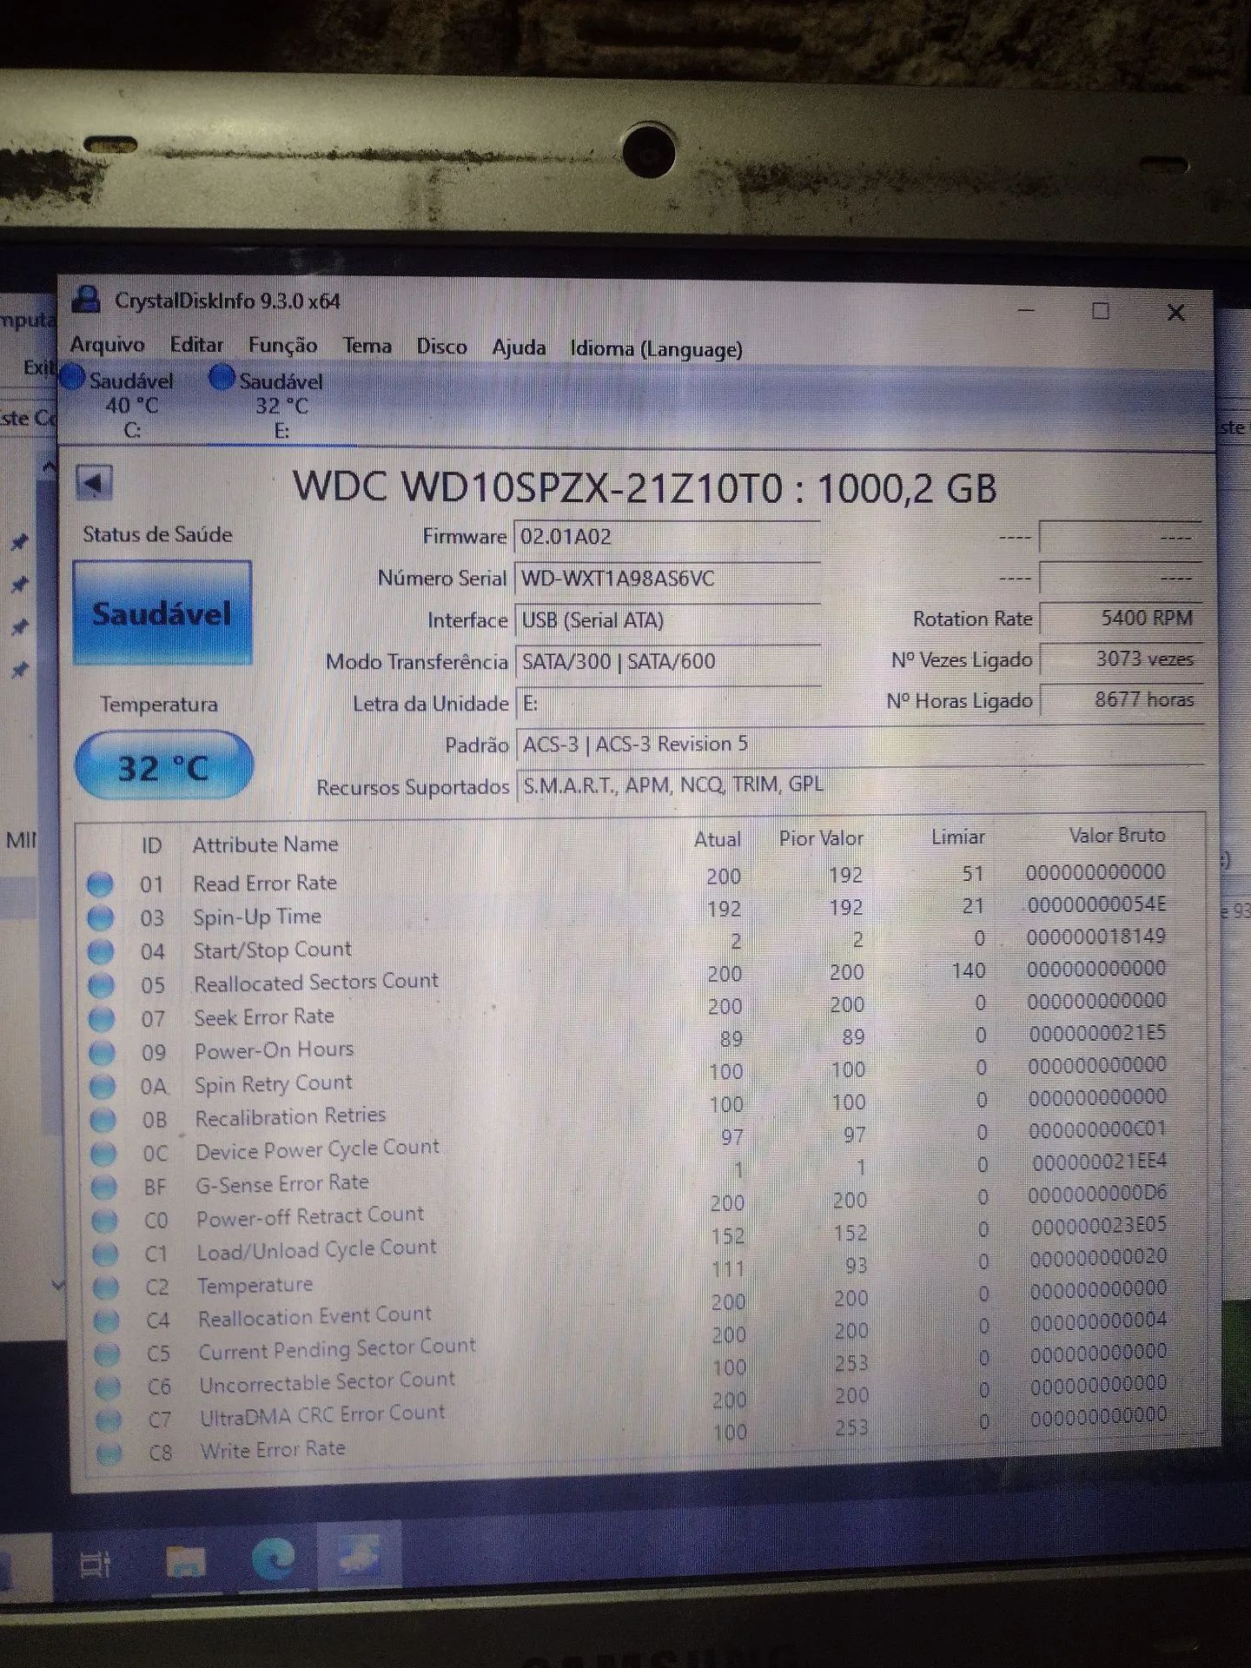This screenshot has width=1251, height=1668.
Task: Click raw value 0000000021E5 of Power-On Hours
Action: pyautogui.click(x=1098, y=1033)
